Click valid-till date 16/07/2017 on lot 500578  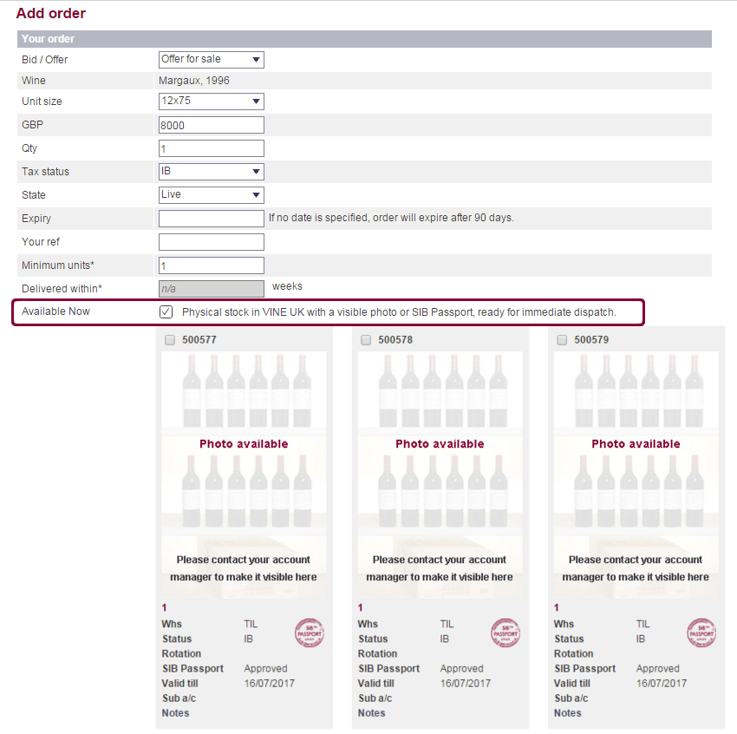pyautogui.click(x=466, y=683)
